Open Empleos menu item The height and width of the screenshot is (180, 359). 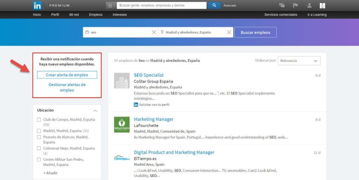(96, 15)
